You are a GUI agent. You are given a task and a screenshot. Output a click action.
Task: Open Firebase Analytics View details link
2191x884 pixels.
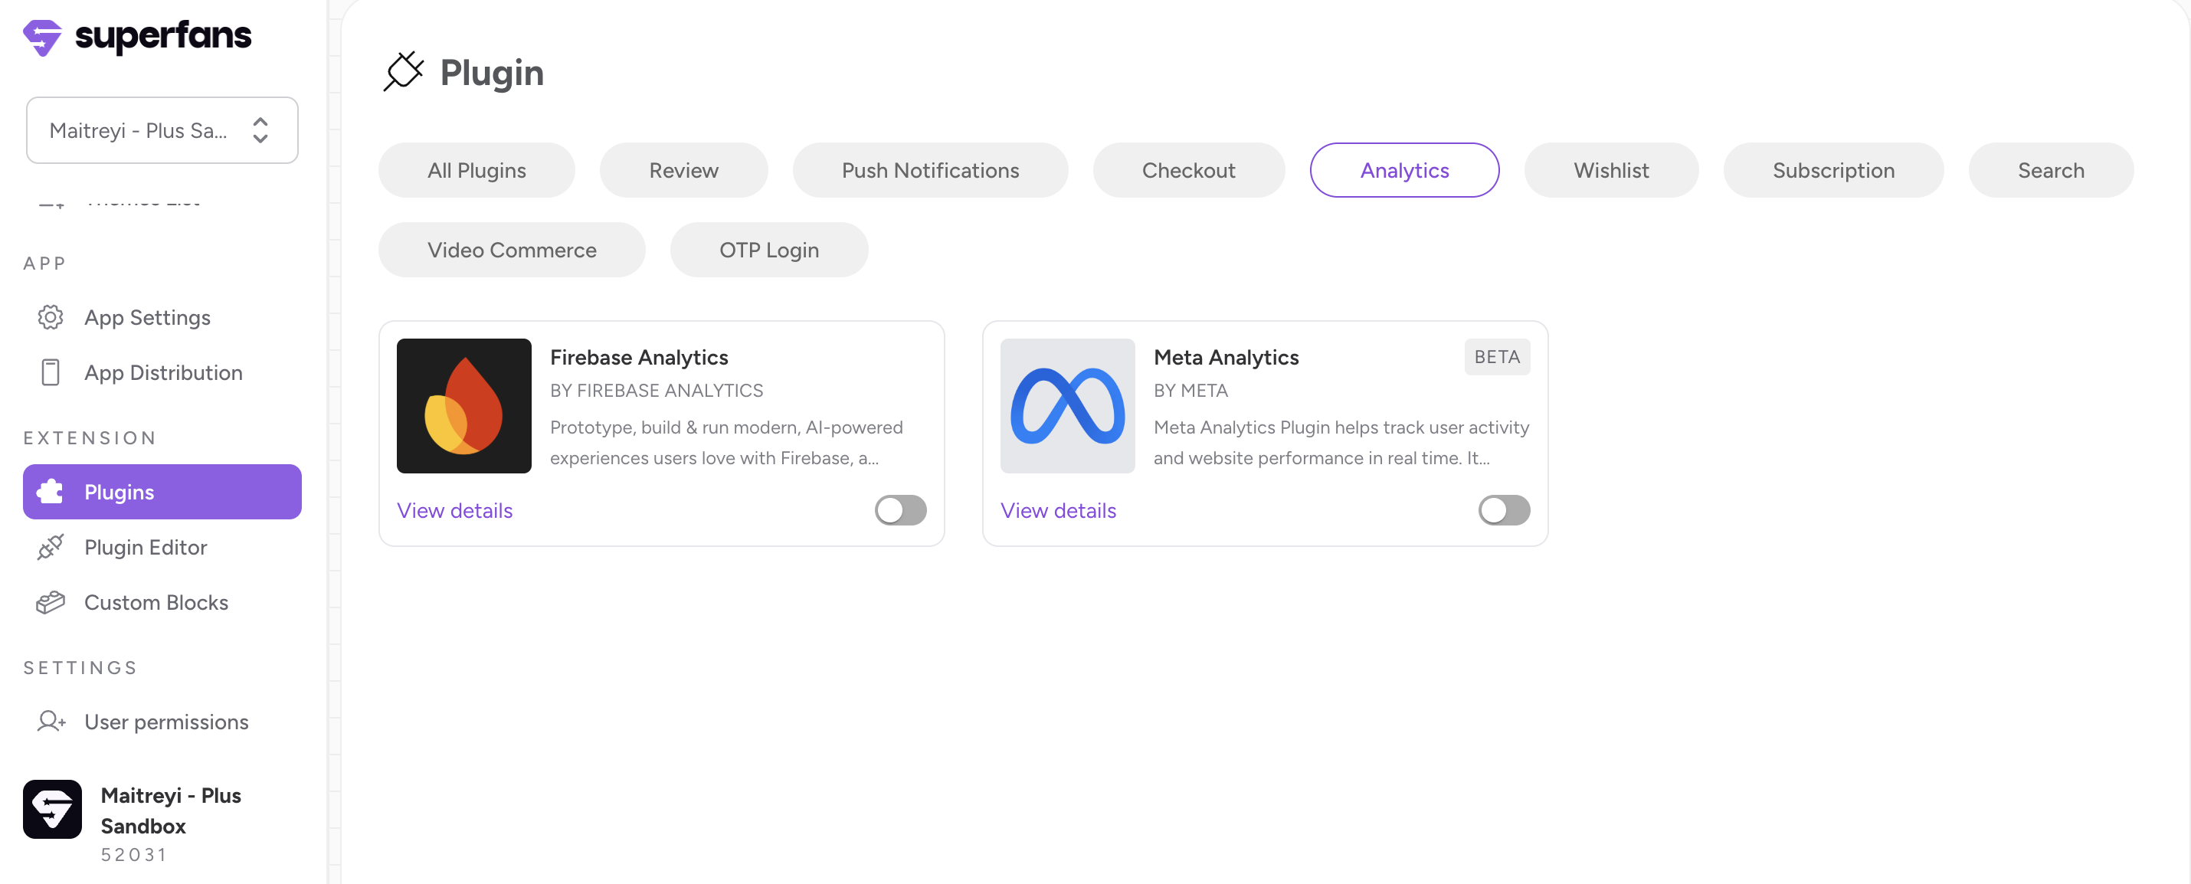[454, 510]
